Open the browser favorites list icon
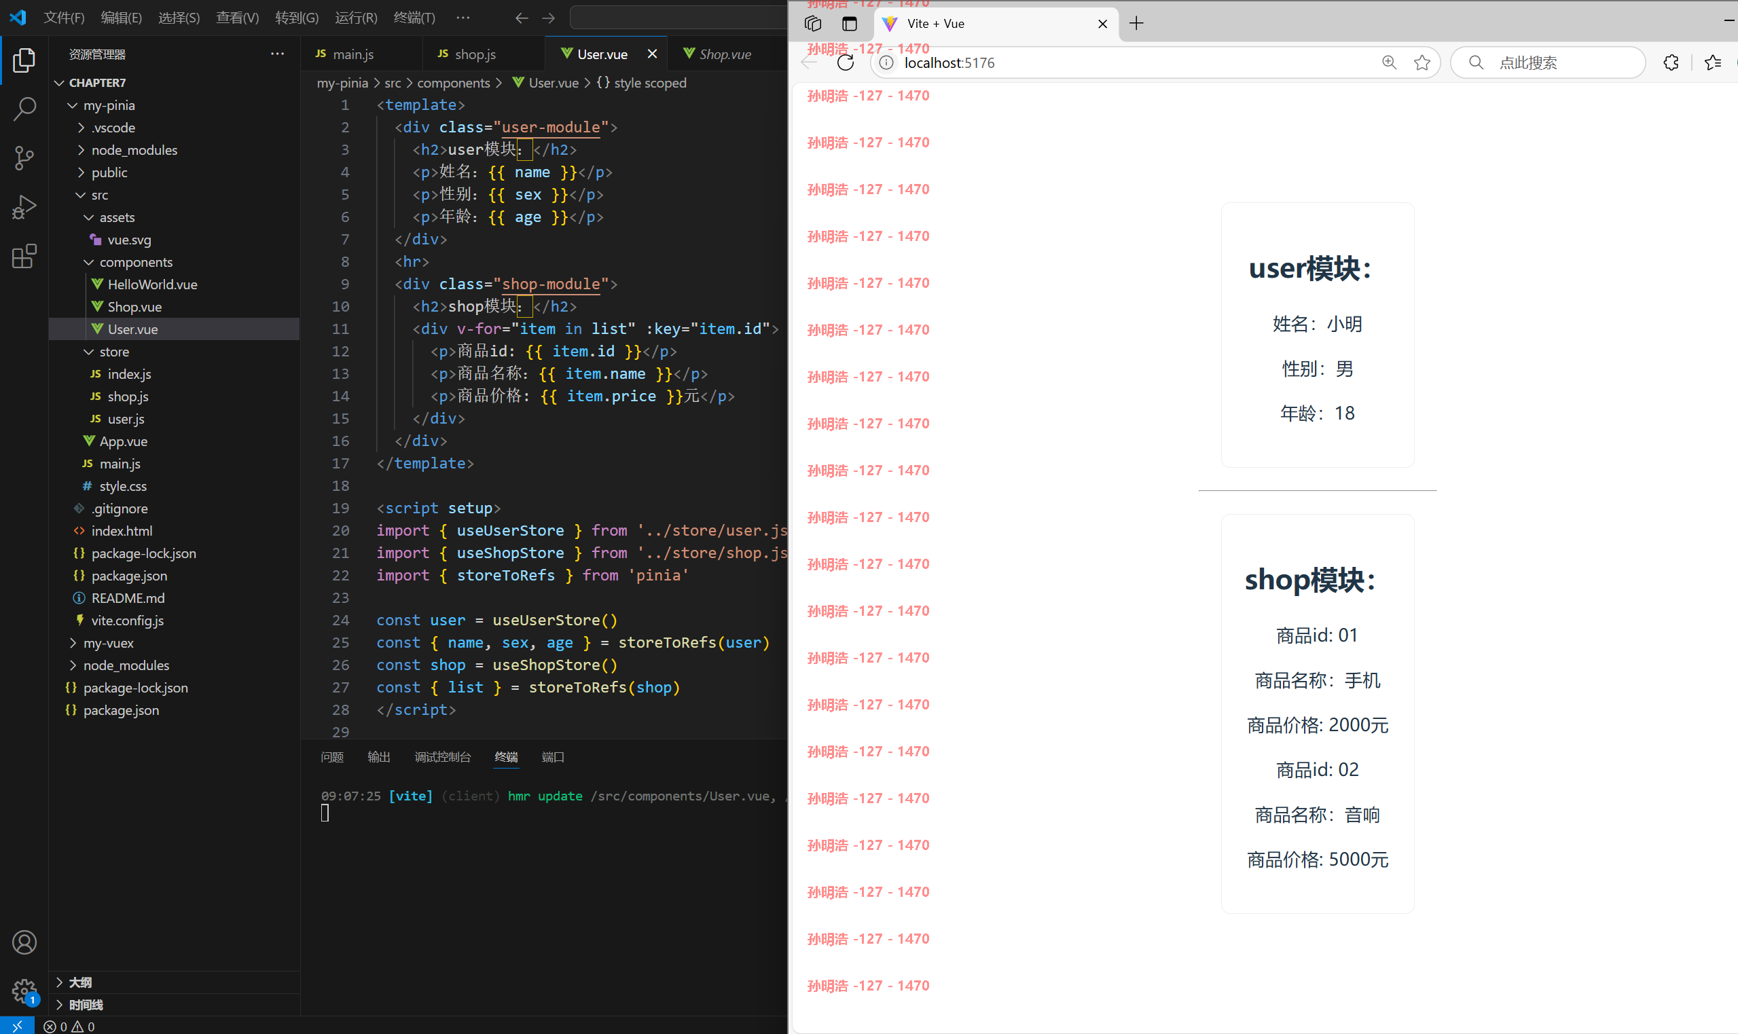The height and width of the screenshot is (1034, 1738). coord(1712,62)
